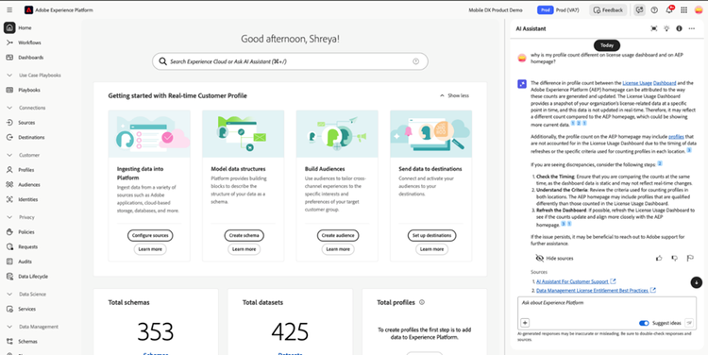
Task: Click the Total profiles info icon
Action: pos(422,302)
